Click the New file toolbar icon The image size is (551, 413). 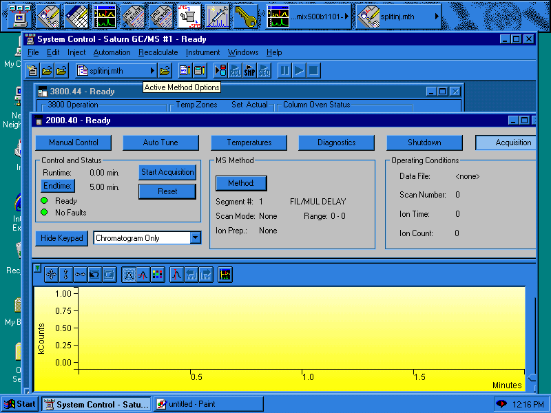click(32, 71)
